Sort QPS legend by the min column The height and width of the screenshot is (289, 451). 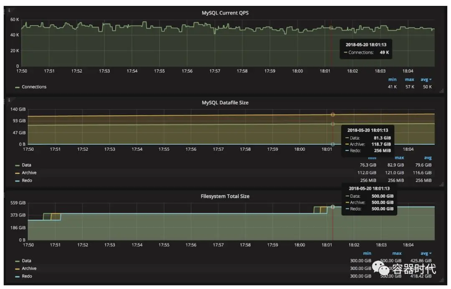(x=392, y=80)
